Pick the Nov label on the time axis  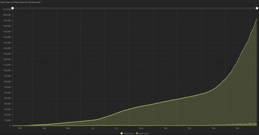click(x=214, y=128)
